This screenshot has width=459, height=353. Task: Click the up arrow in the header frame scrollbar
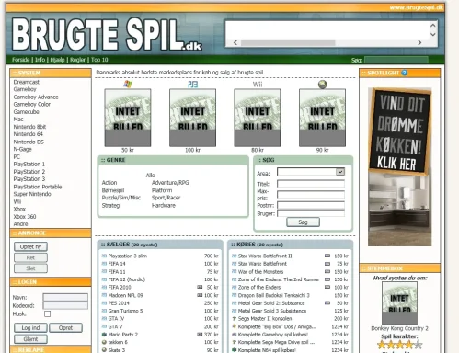tap(433, 26)
